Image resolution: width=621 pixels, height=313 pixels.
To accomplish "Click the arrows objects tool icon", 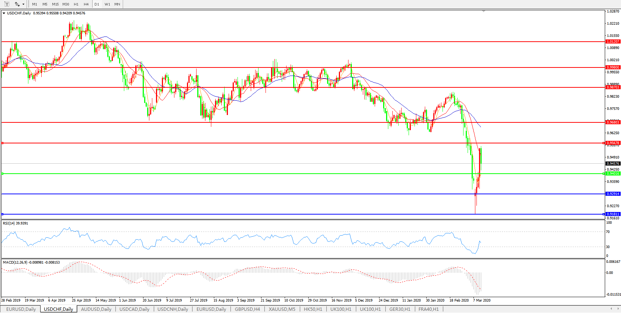I will [x=17, y=4].
